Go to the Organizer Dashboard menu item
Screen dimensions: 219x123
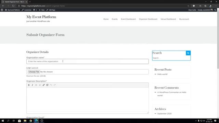[148, 19]
